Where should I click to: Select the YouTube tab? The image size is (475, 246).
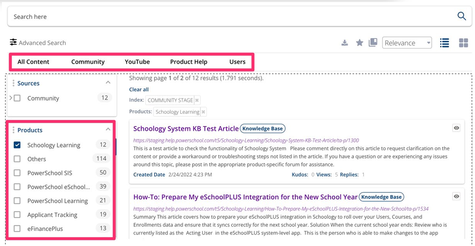[137, 62]
